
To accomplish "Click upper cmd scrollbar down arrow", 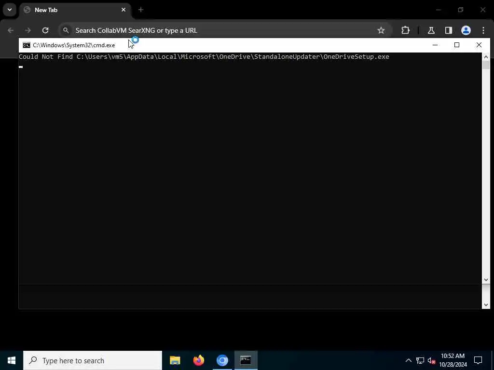I will point(486,280).
